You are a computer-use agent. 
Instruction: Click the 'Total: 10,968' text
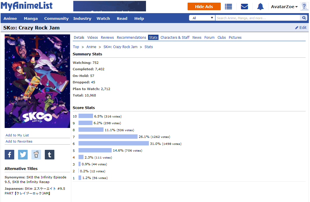[84, 95]
